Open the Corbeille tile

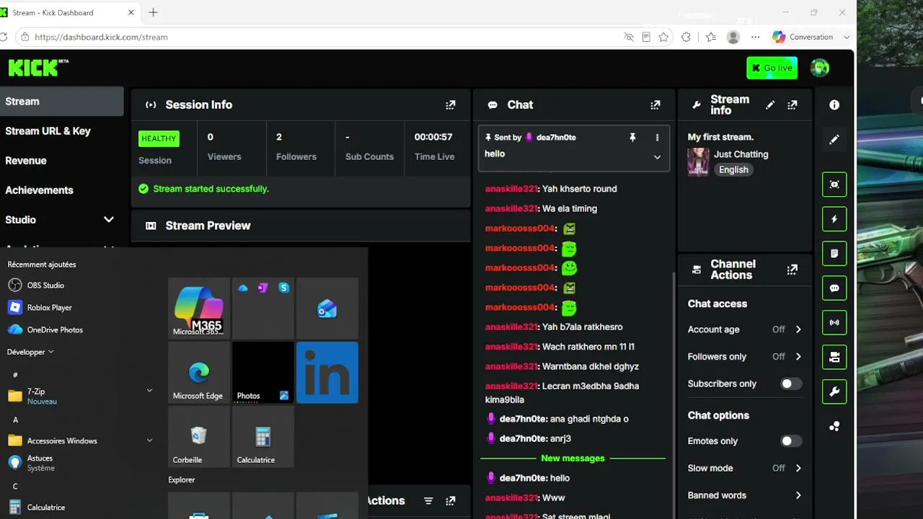point(199,437)
